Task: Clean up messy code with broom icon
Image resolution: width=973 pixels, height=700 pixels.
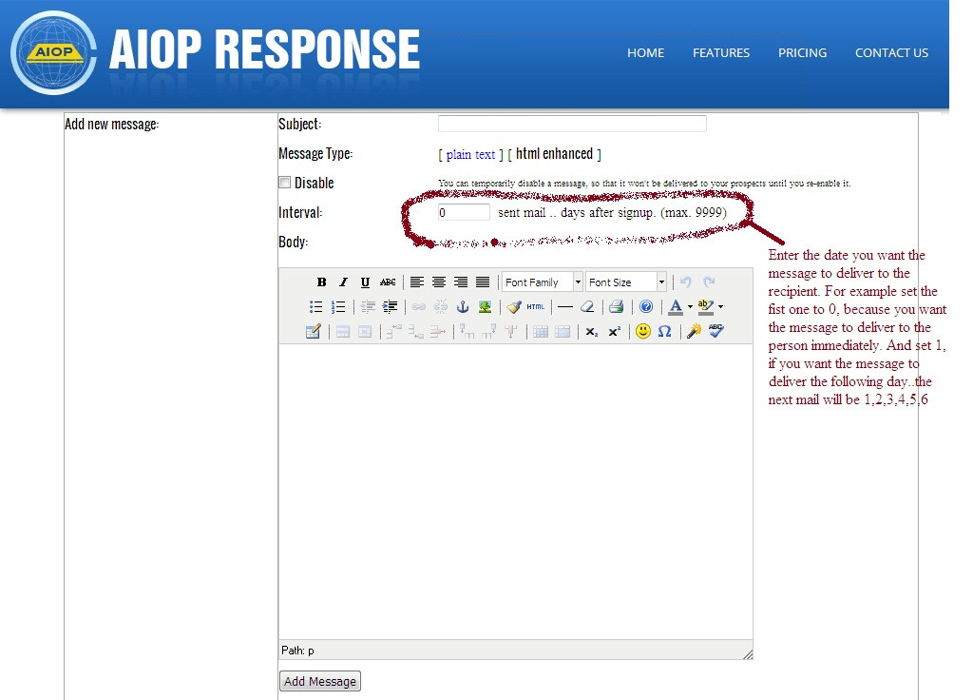Action: (x=514, y=306)
